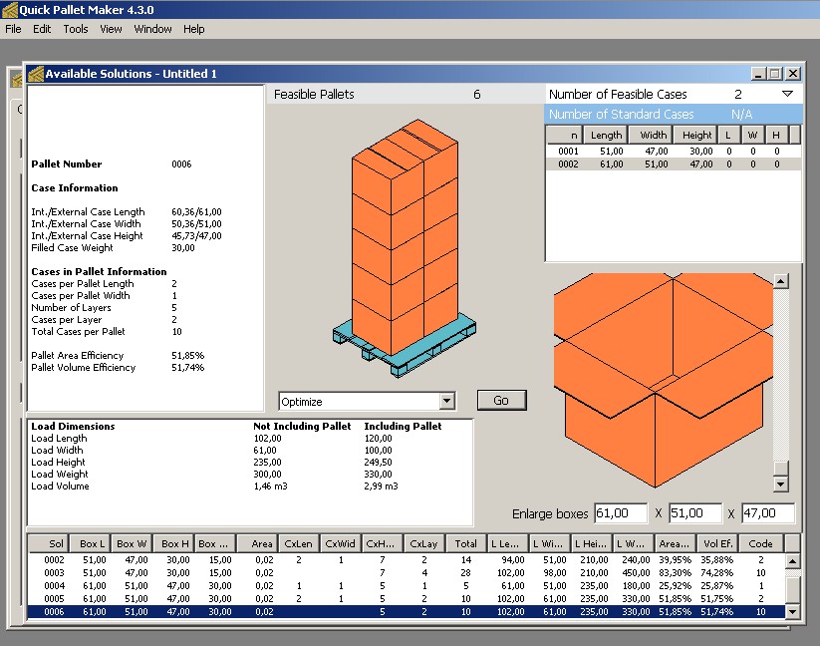Open the Tools menu
Image resolution: width=820 pixels, height=646 pixels.
[x=76, y=29]
